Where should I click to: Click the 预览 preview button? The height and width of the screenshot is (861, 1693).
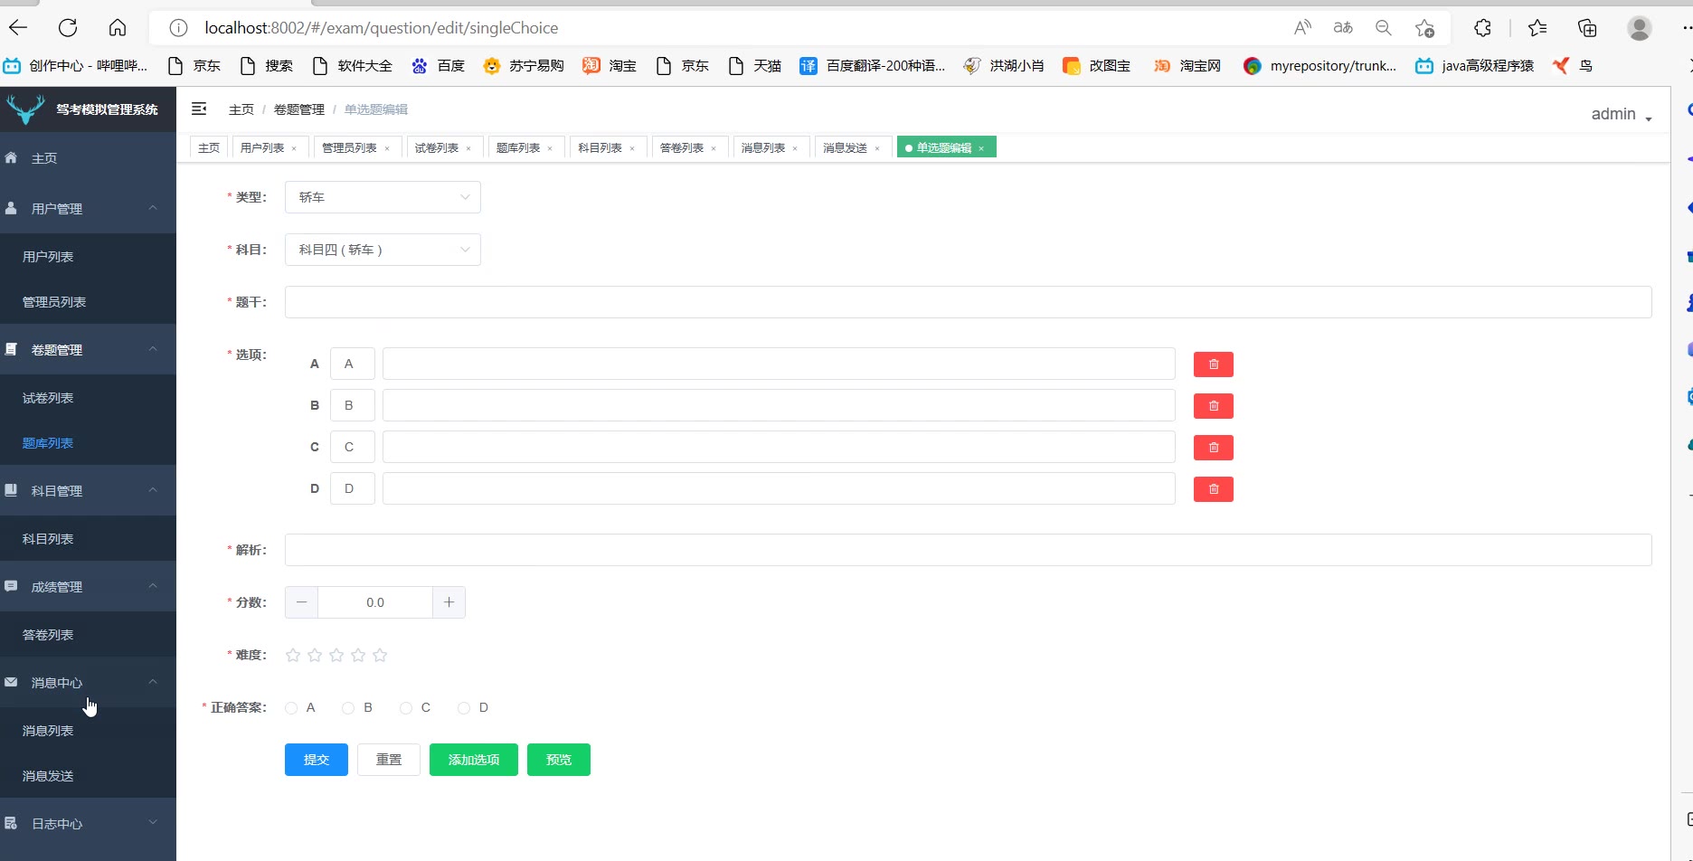(559, 760)
